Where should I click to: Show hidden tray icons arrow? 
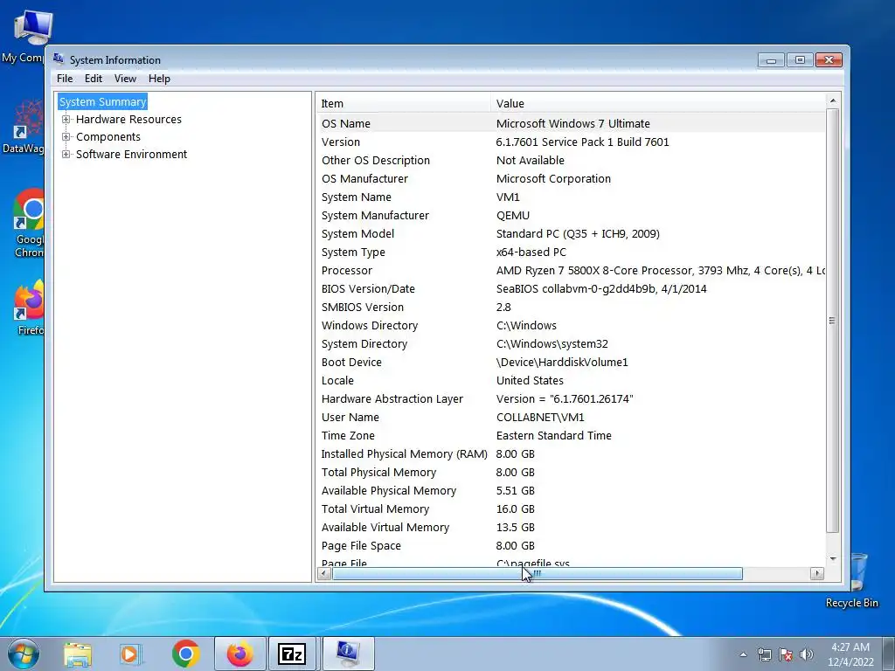tap(743, 654)
